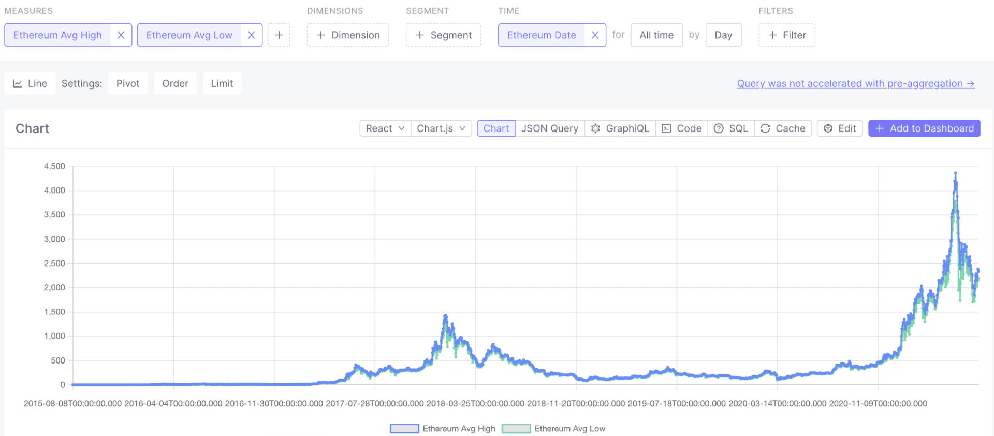The height and width of the screenshot is (436, 994).
Task: Switch to the GraphiQL tab
Action: pyautogui.click(x=620, y=128)
